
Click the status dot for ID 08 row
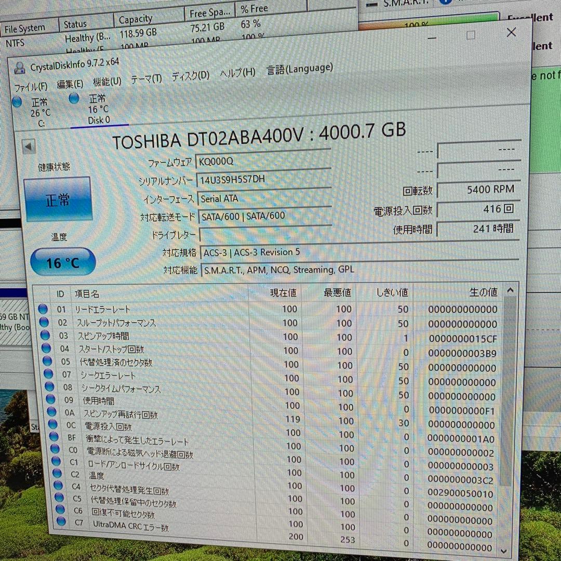[x=49, y=386]
